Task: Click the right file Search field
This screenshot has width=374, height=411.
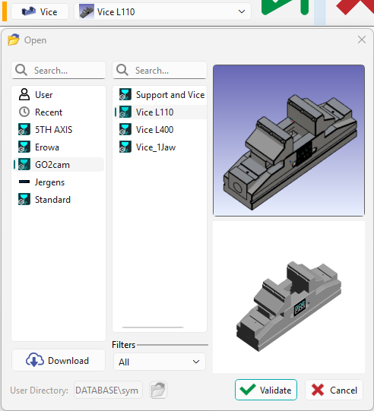Action: [x=160, y=70]
